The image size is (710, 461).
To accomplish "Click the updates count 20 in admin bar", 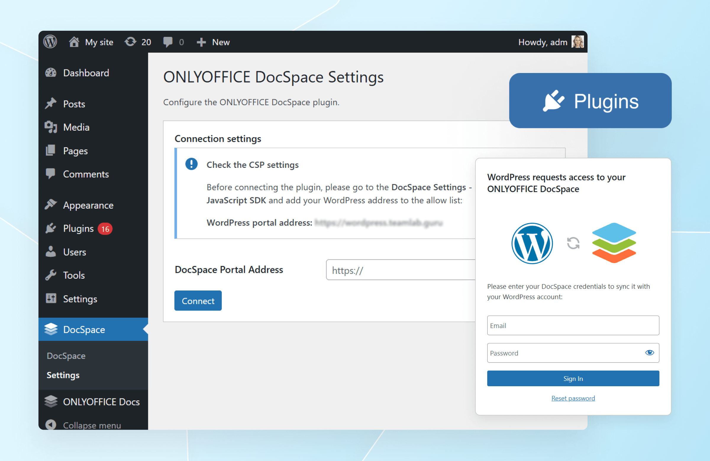I will point(146,42).
